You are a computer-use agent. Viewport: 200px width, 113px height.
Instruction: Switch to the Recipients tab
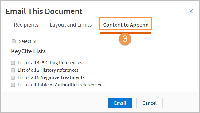(x=26, y=25)
